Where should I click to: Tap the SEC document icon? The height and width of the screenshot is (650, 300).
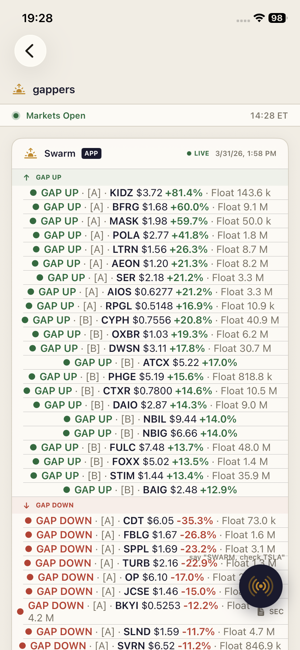point(261,612)
